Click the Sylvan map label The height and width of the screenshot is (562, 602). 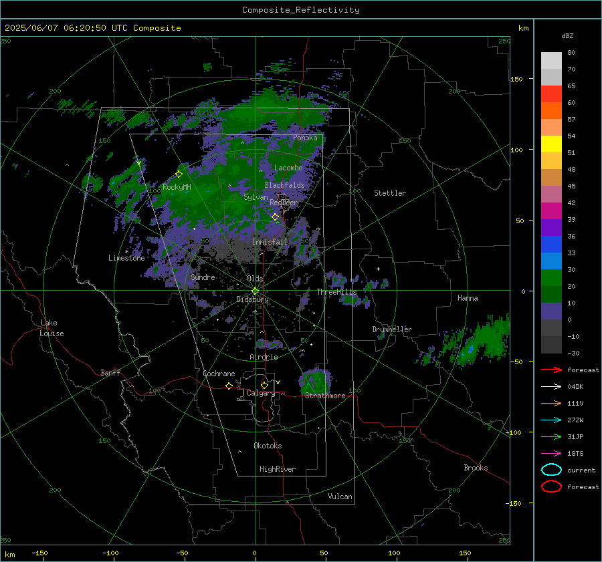tap(256, 197)
